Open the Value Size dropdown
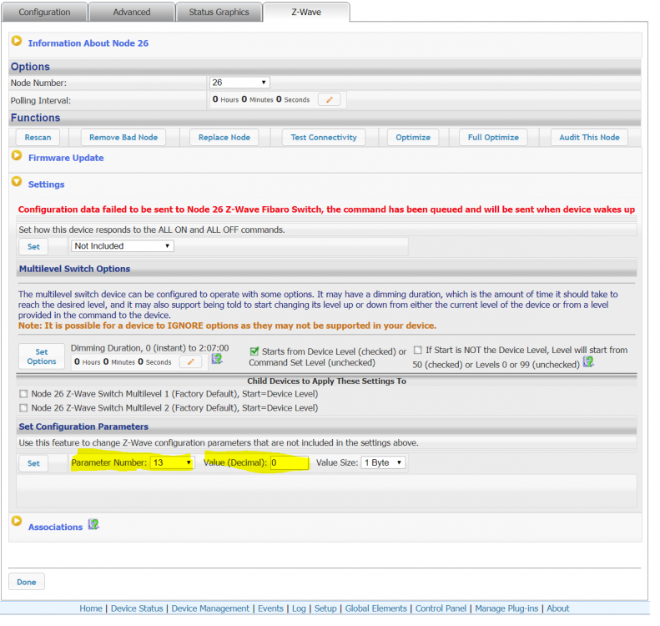The width and height of the screenshot is (660, 626). 383,462
